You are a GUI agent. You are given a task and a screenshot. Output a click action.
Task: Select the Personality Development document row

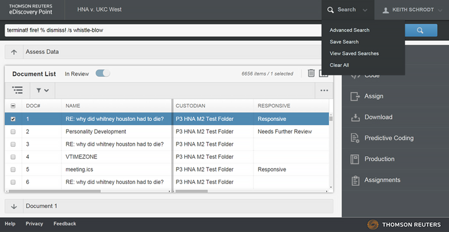pos(167,132)
